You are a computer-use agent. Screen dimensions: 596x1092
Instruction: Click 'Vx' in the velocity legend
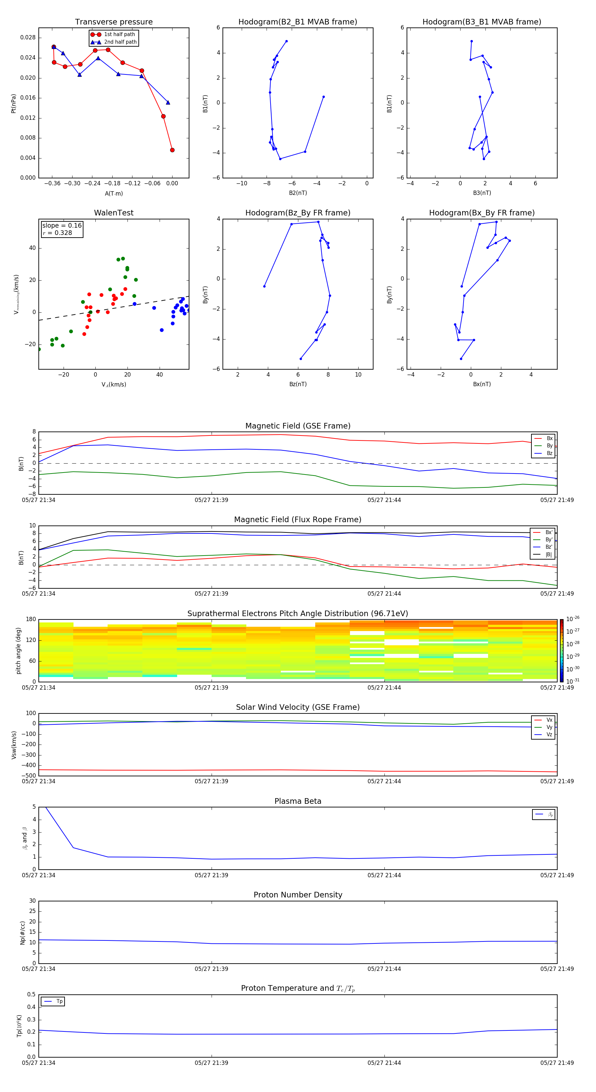tap(549, 720)
